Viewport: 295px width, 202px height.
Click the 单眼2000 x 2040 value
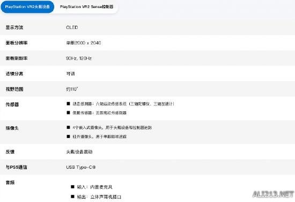[84, 43]
